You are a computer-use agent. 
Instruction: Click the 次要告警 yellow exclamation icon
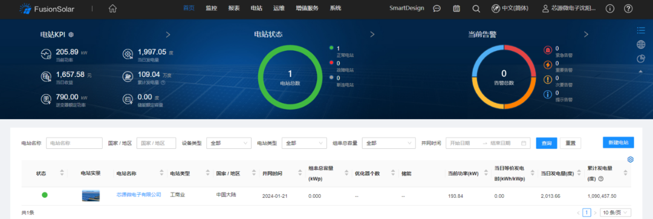pyautogui.click(x=548, y=80)
